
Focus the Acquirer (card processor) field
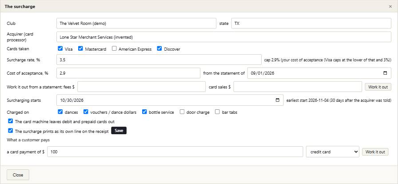[224, 37]
